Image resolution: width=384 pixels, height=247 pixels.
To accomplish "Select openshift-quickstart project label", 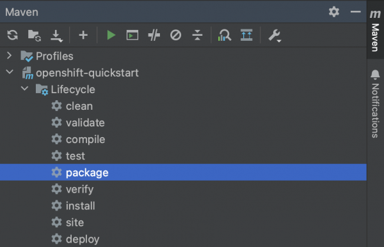I will point(87,73).
